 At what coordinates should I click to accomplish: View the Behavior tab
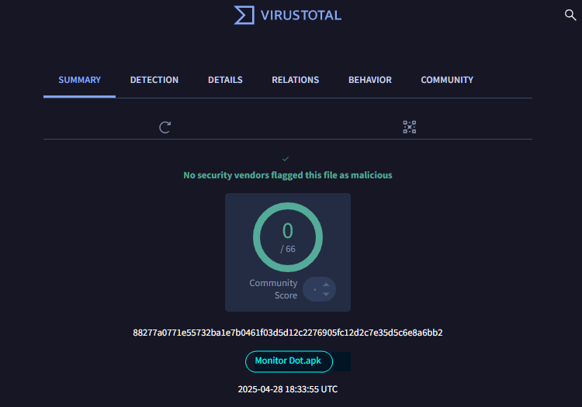point(369,80)
